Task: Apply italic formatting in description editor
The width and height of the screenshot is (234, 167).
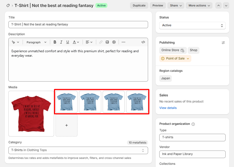Action: point(61,42)
